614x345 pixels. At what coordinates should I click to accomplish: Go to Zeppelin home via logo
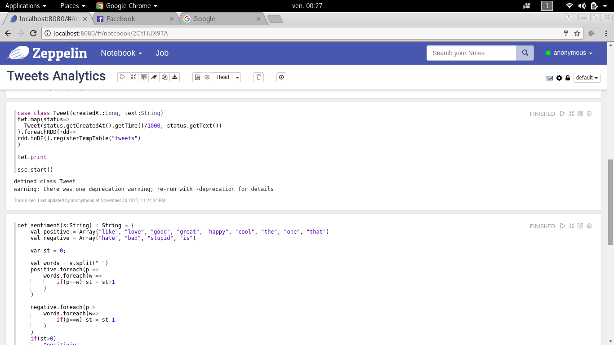47,53
